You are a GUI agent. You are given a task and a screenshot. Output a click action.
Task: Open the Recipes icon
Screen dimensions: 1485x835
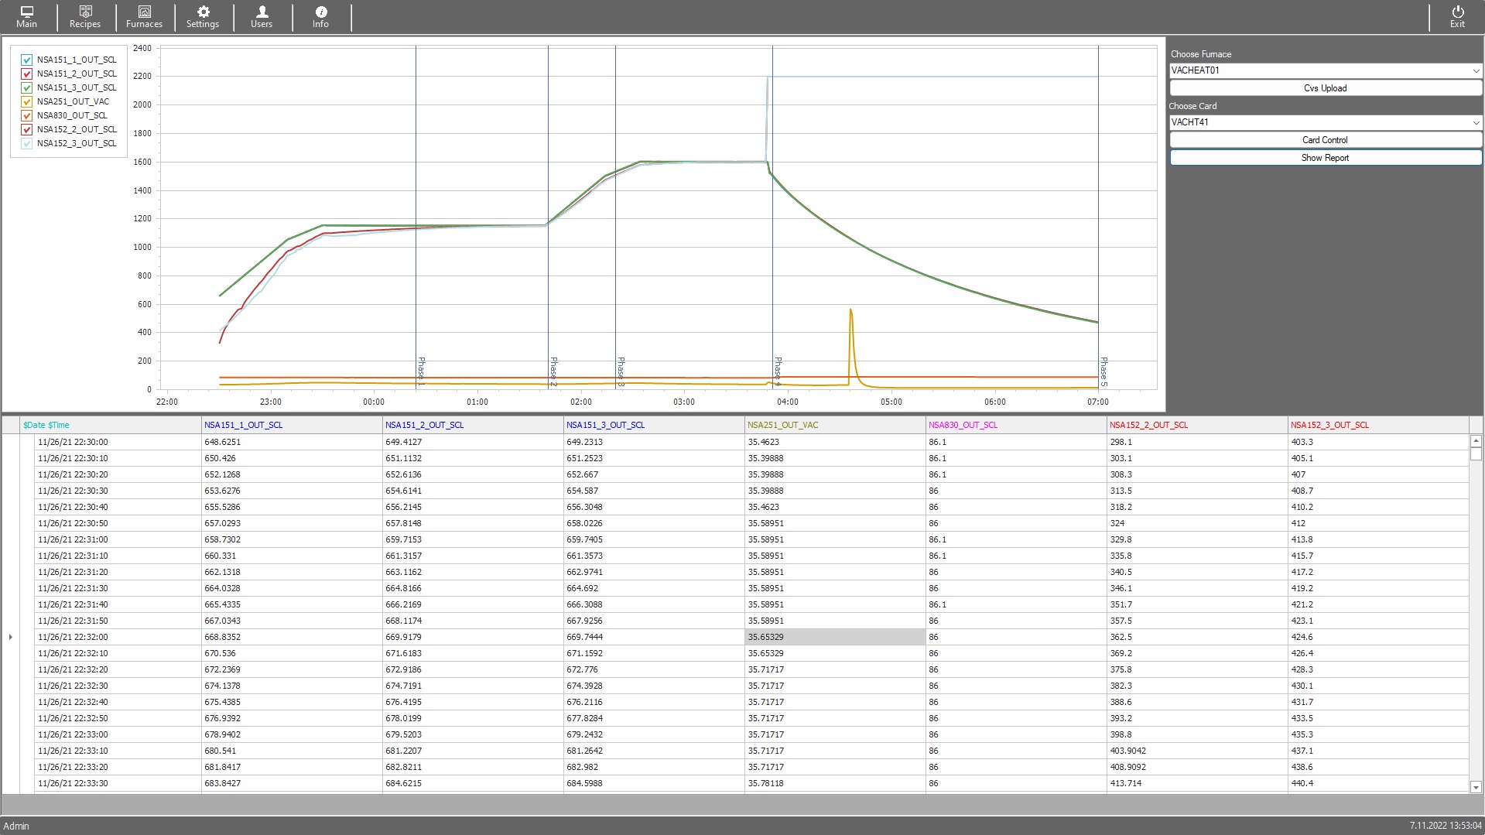tap(85, 17)
